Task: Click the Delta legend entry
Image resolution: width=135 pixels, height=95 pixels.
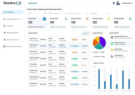Action: (x=102, y=57)
